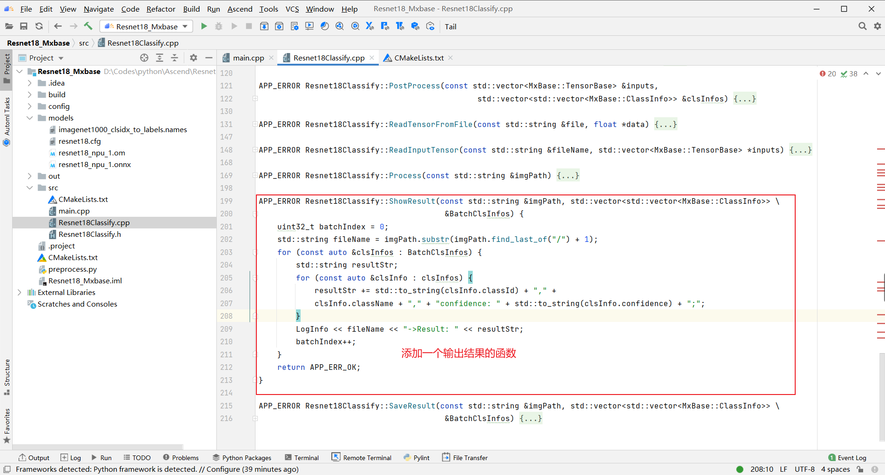Open the Refactor menu
Viewport: 885px width, 475px height.
161,9
